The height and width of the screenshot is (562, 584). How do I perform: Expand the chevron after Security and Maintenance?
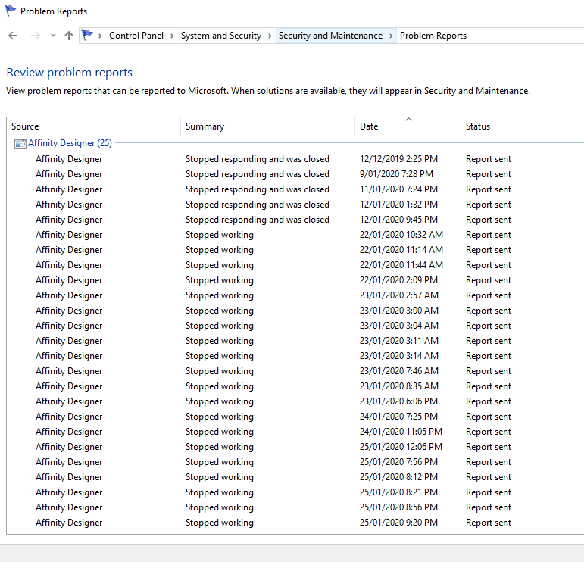pyautogui.click(x=391, y=36)
